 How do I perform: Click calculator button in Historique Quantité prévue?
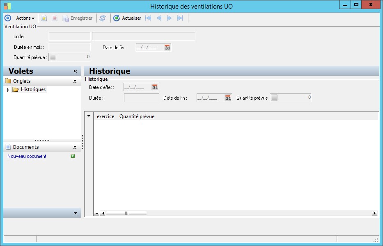274,98
